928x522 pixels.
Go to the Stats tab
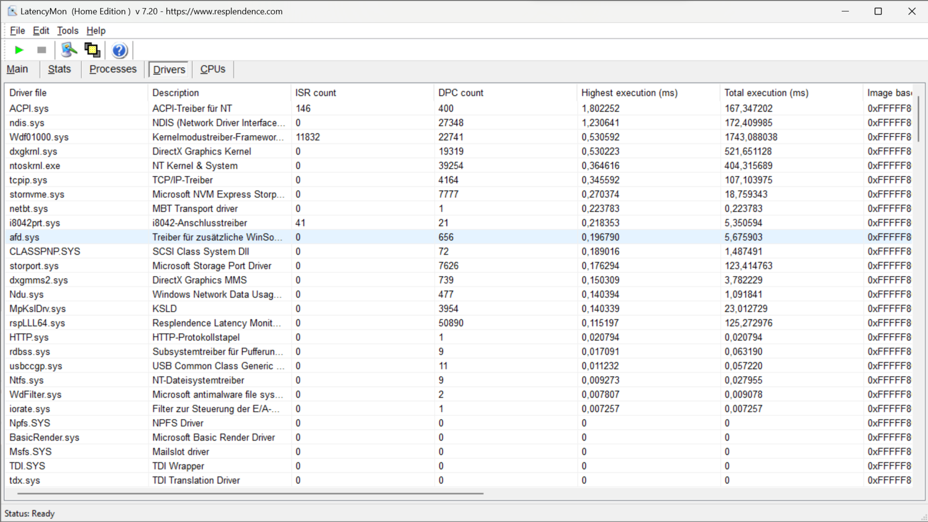(59, 69)
